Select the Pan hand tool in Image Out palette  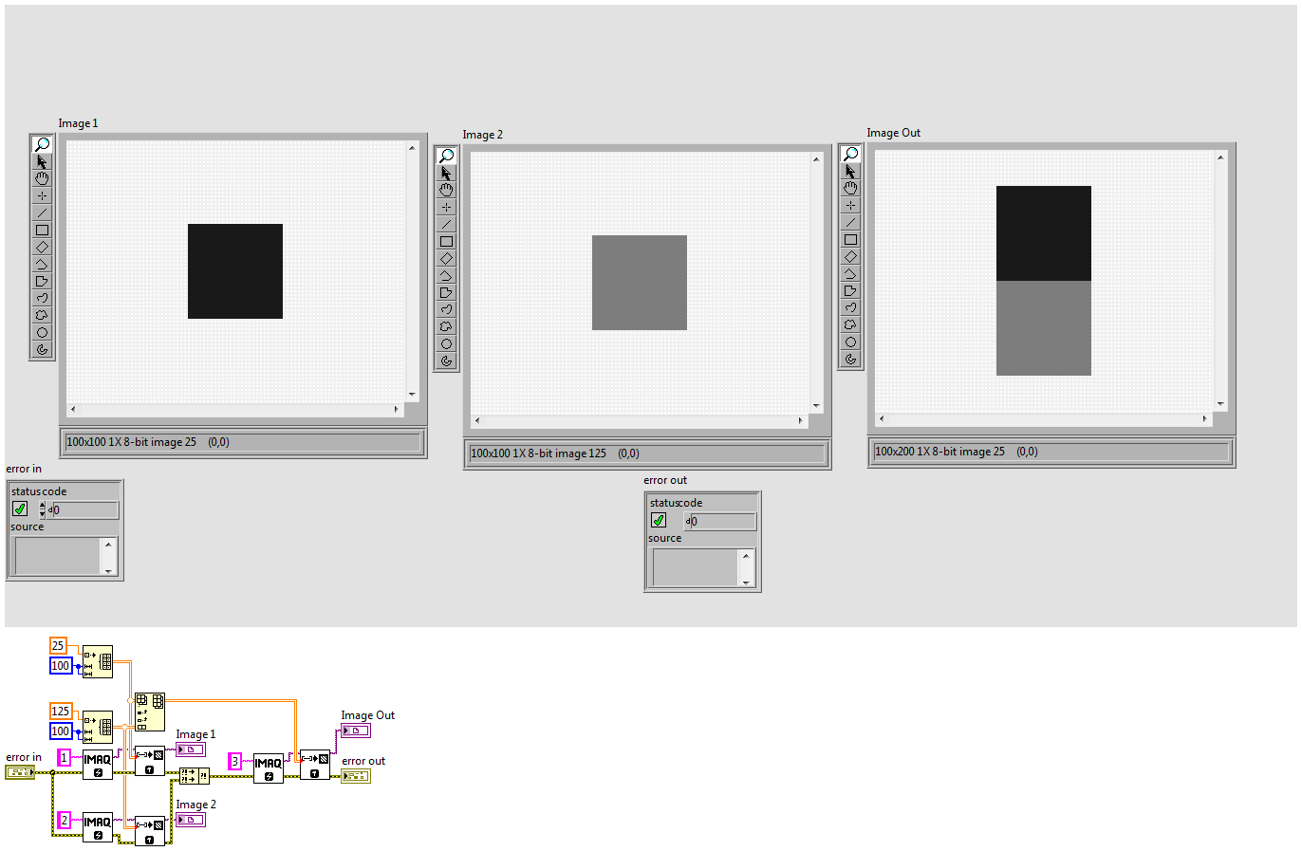point(850,188)
